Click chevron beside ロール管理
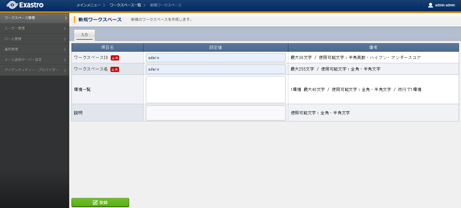 [65, 39]
